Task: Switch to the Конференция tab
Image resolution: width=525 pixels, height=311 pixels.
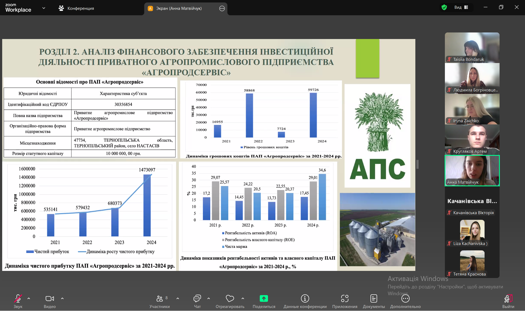Action: [x=76, y=8]
